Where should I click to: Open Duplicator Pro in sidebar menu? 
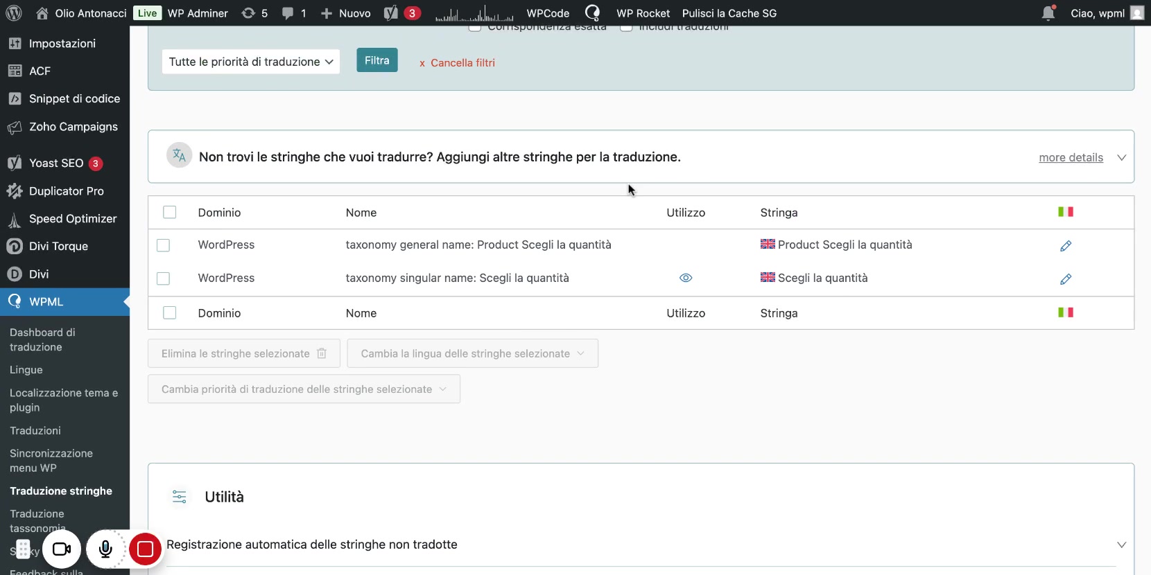click(x=66, y=191)
